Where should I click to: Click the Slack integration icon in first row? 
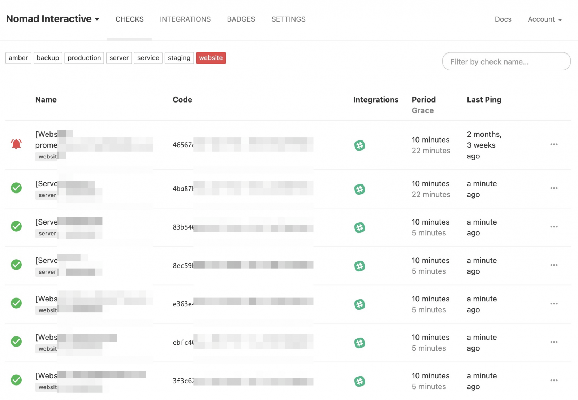[359, 145]
